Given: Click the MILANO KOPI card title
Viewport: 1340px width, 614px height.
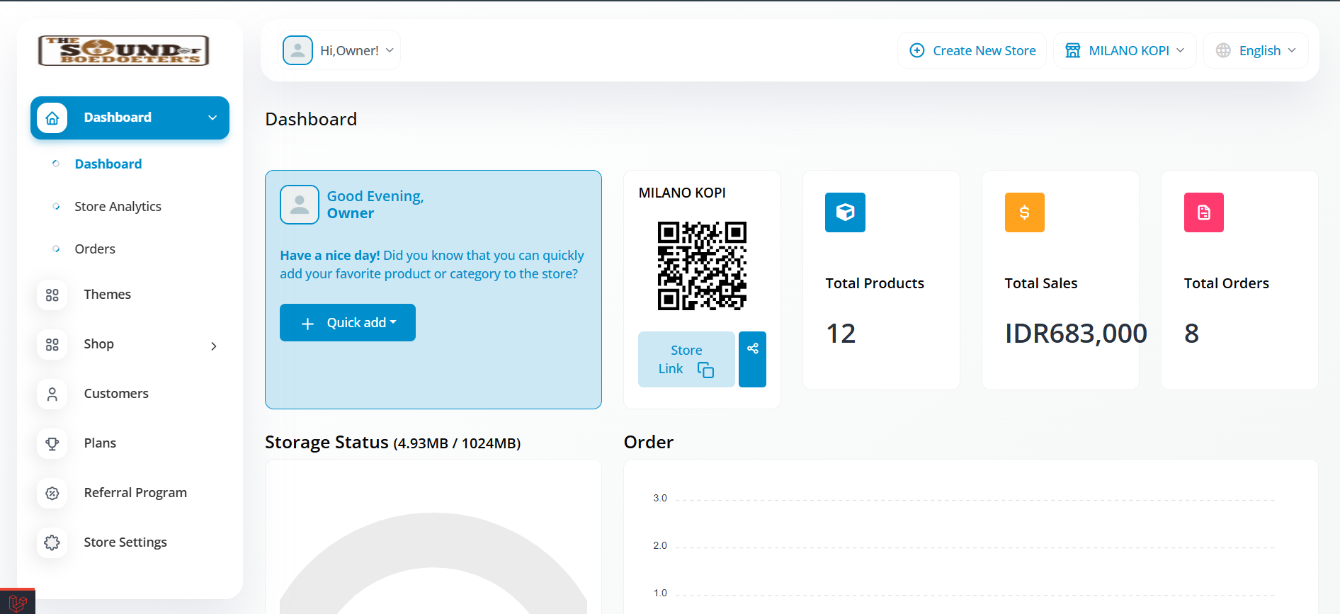Looking at the screenshot, I should (682, 193).
